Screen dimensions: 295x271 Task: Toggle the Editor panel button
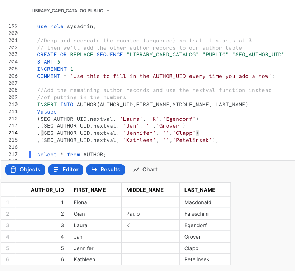[66, 170]
